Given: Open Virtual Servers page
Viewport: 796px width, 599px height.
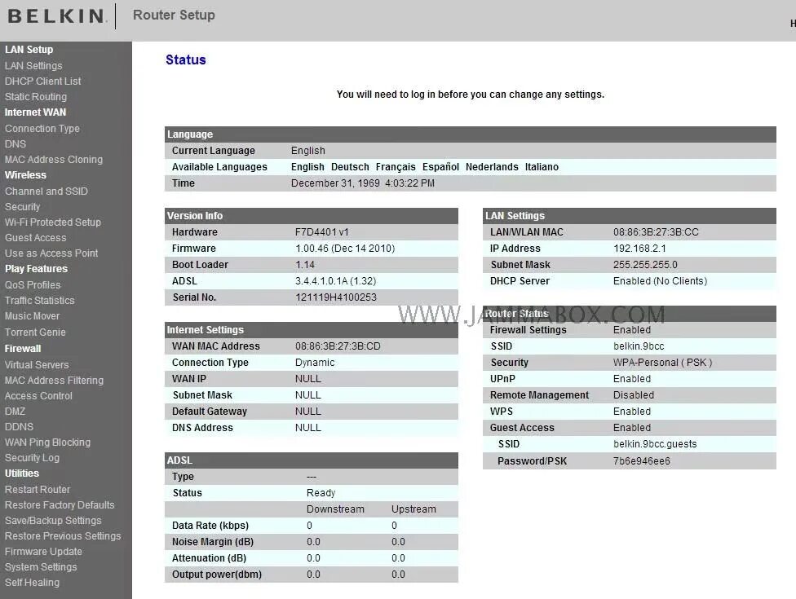Looking at the screenshot, I should coord(37,364).
